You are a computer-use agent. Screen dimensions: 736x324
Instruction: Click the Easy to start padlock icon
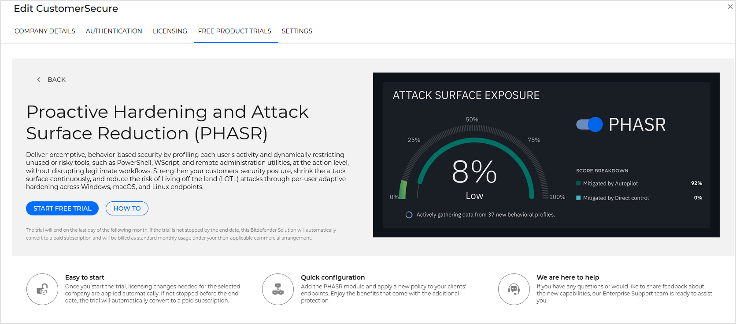(x=42, y=289)
